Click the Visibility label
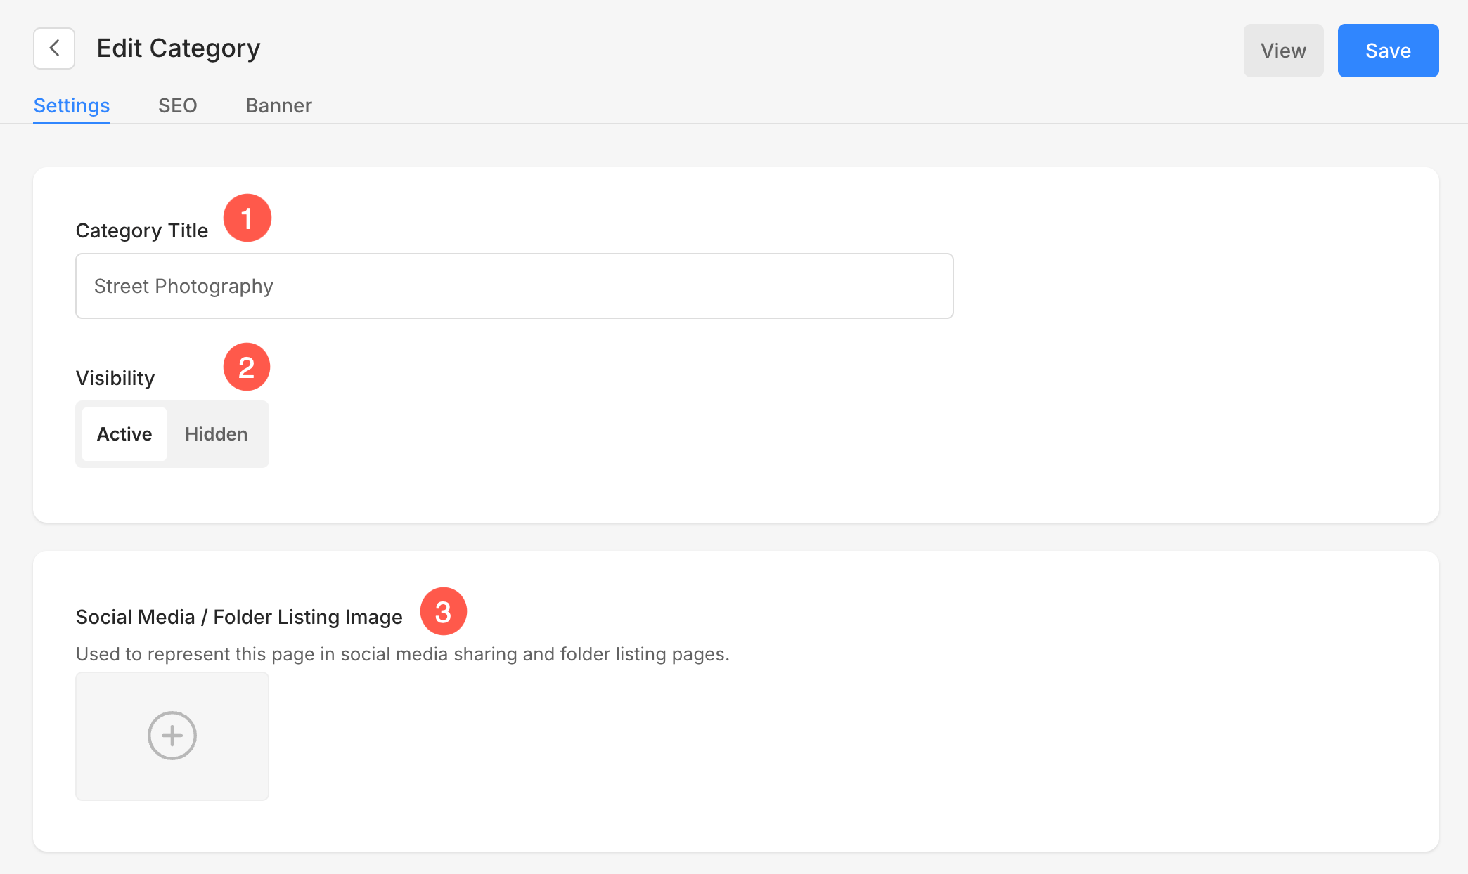Viewport: 1468px width, 874px height. pyautogui.click(x=115, y=378)
